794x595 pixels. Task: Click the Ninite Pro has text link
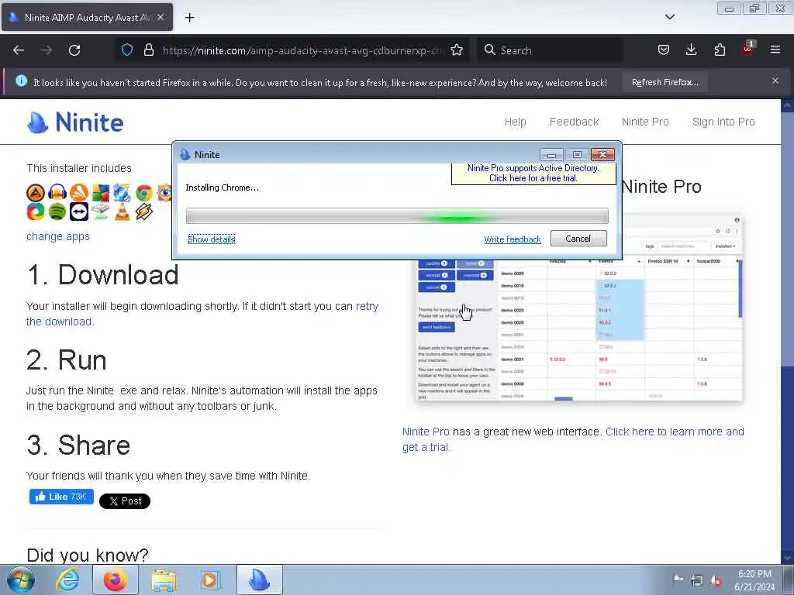click(x=426, y=432)
